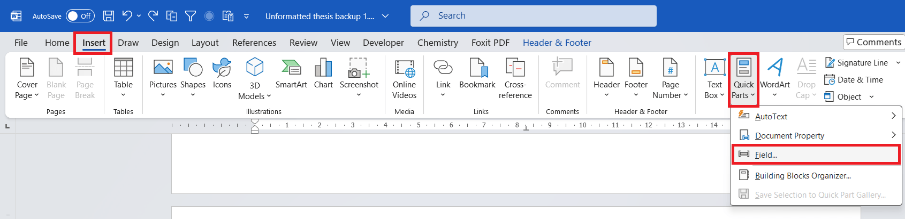Open 3D Models insert option
Image resolution: width=905 pixels, height=219 pixels.
(255, 79)
